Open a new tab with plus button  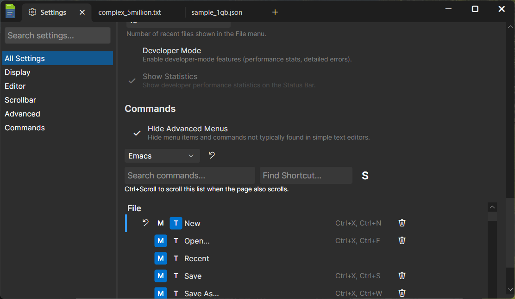[x=275, y=12]
